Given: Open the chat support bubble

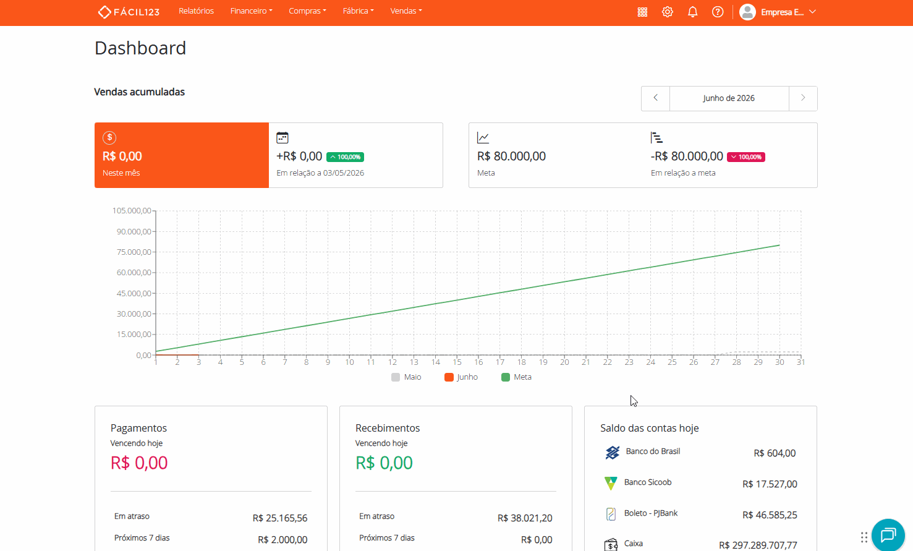Looking at the screenshot, I should (888, 535).
